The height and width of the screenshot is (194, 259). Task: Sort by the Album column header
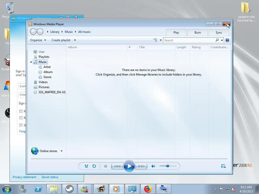click(97, 47)
